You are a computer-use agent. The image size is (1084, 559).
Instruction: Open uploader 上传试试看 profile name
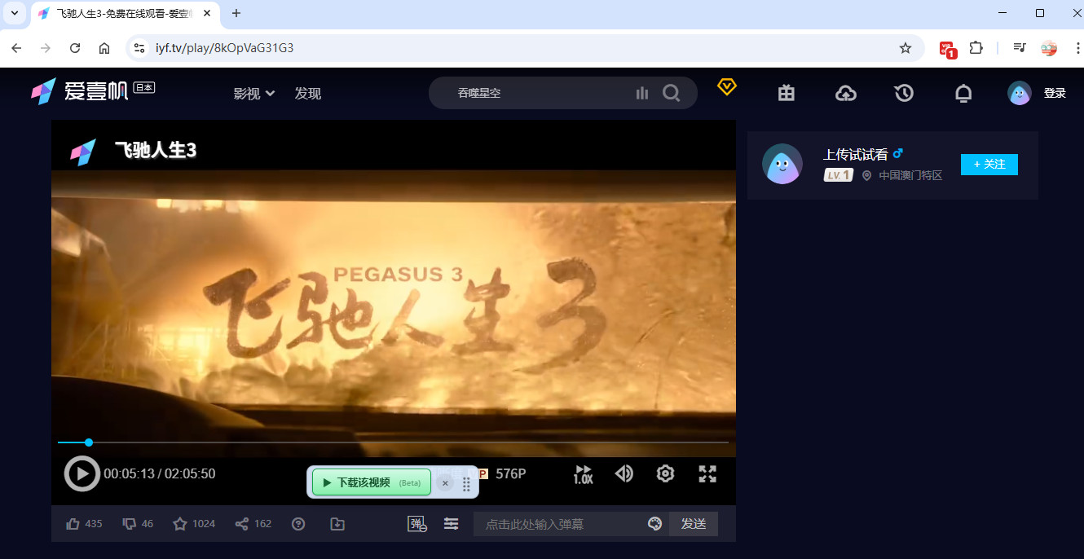click(855, 154)
